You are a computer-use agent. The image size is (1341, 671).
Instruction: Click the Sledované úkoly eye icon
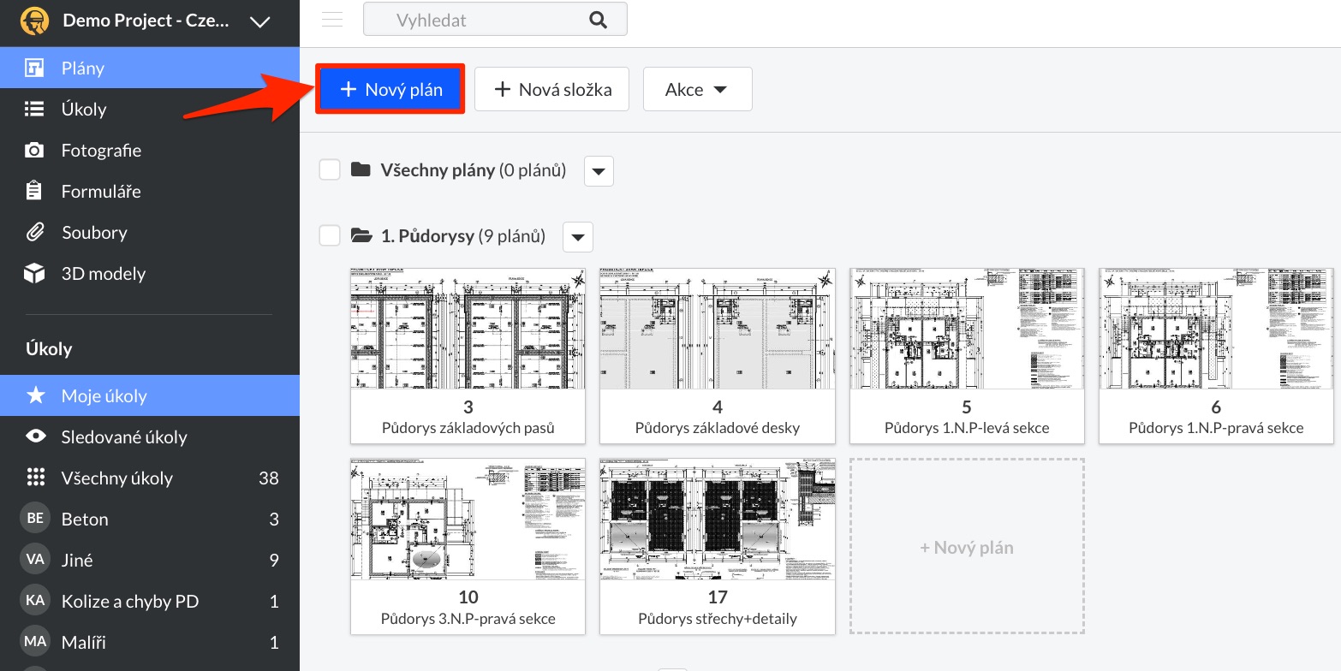click(35, 436)
